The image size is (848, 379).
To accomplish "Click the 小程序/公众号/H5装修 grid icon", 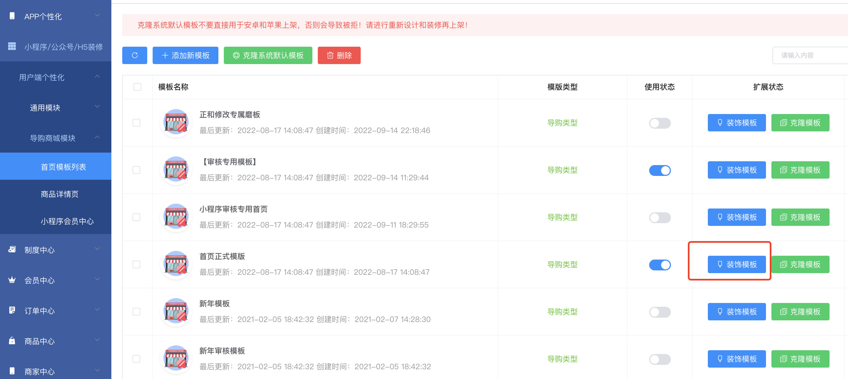I will [12, 46].
